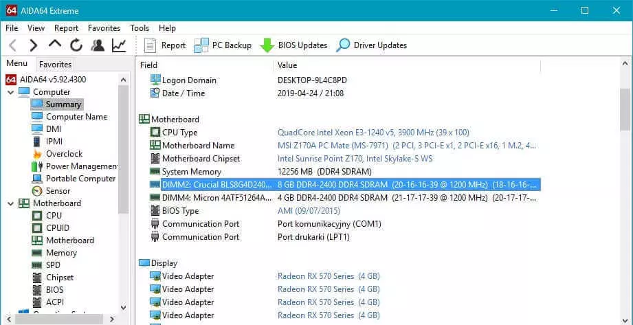Open the user manage icon in toolbar
Screen dimensions: 633x325
[x=98, y=45]
